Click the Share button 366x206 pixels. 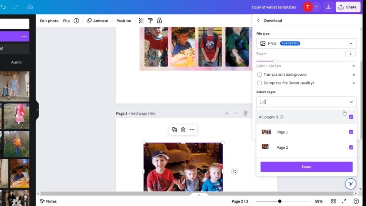[x=347, y=7]
